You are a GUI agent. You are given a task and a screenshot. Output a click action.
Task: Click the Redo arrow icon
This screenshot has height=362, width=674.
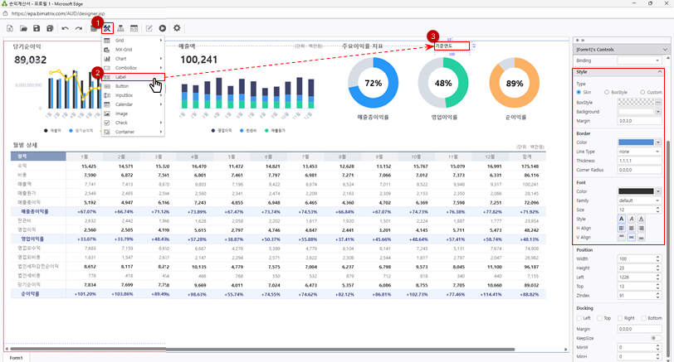[79, 28]
